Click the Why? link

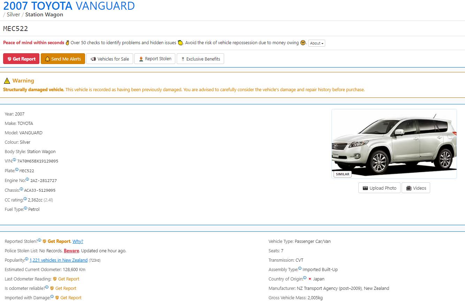click(78, 241)
